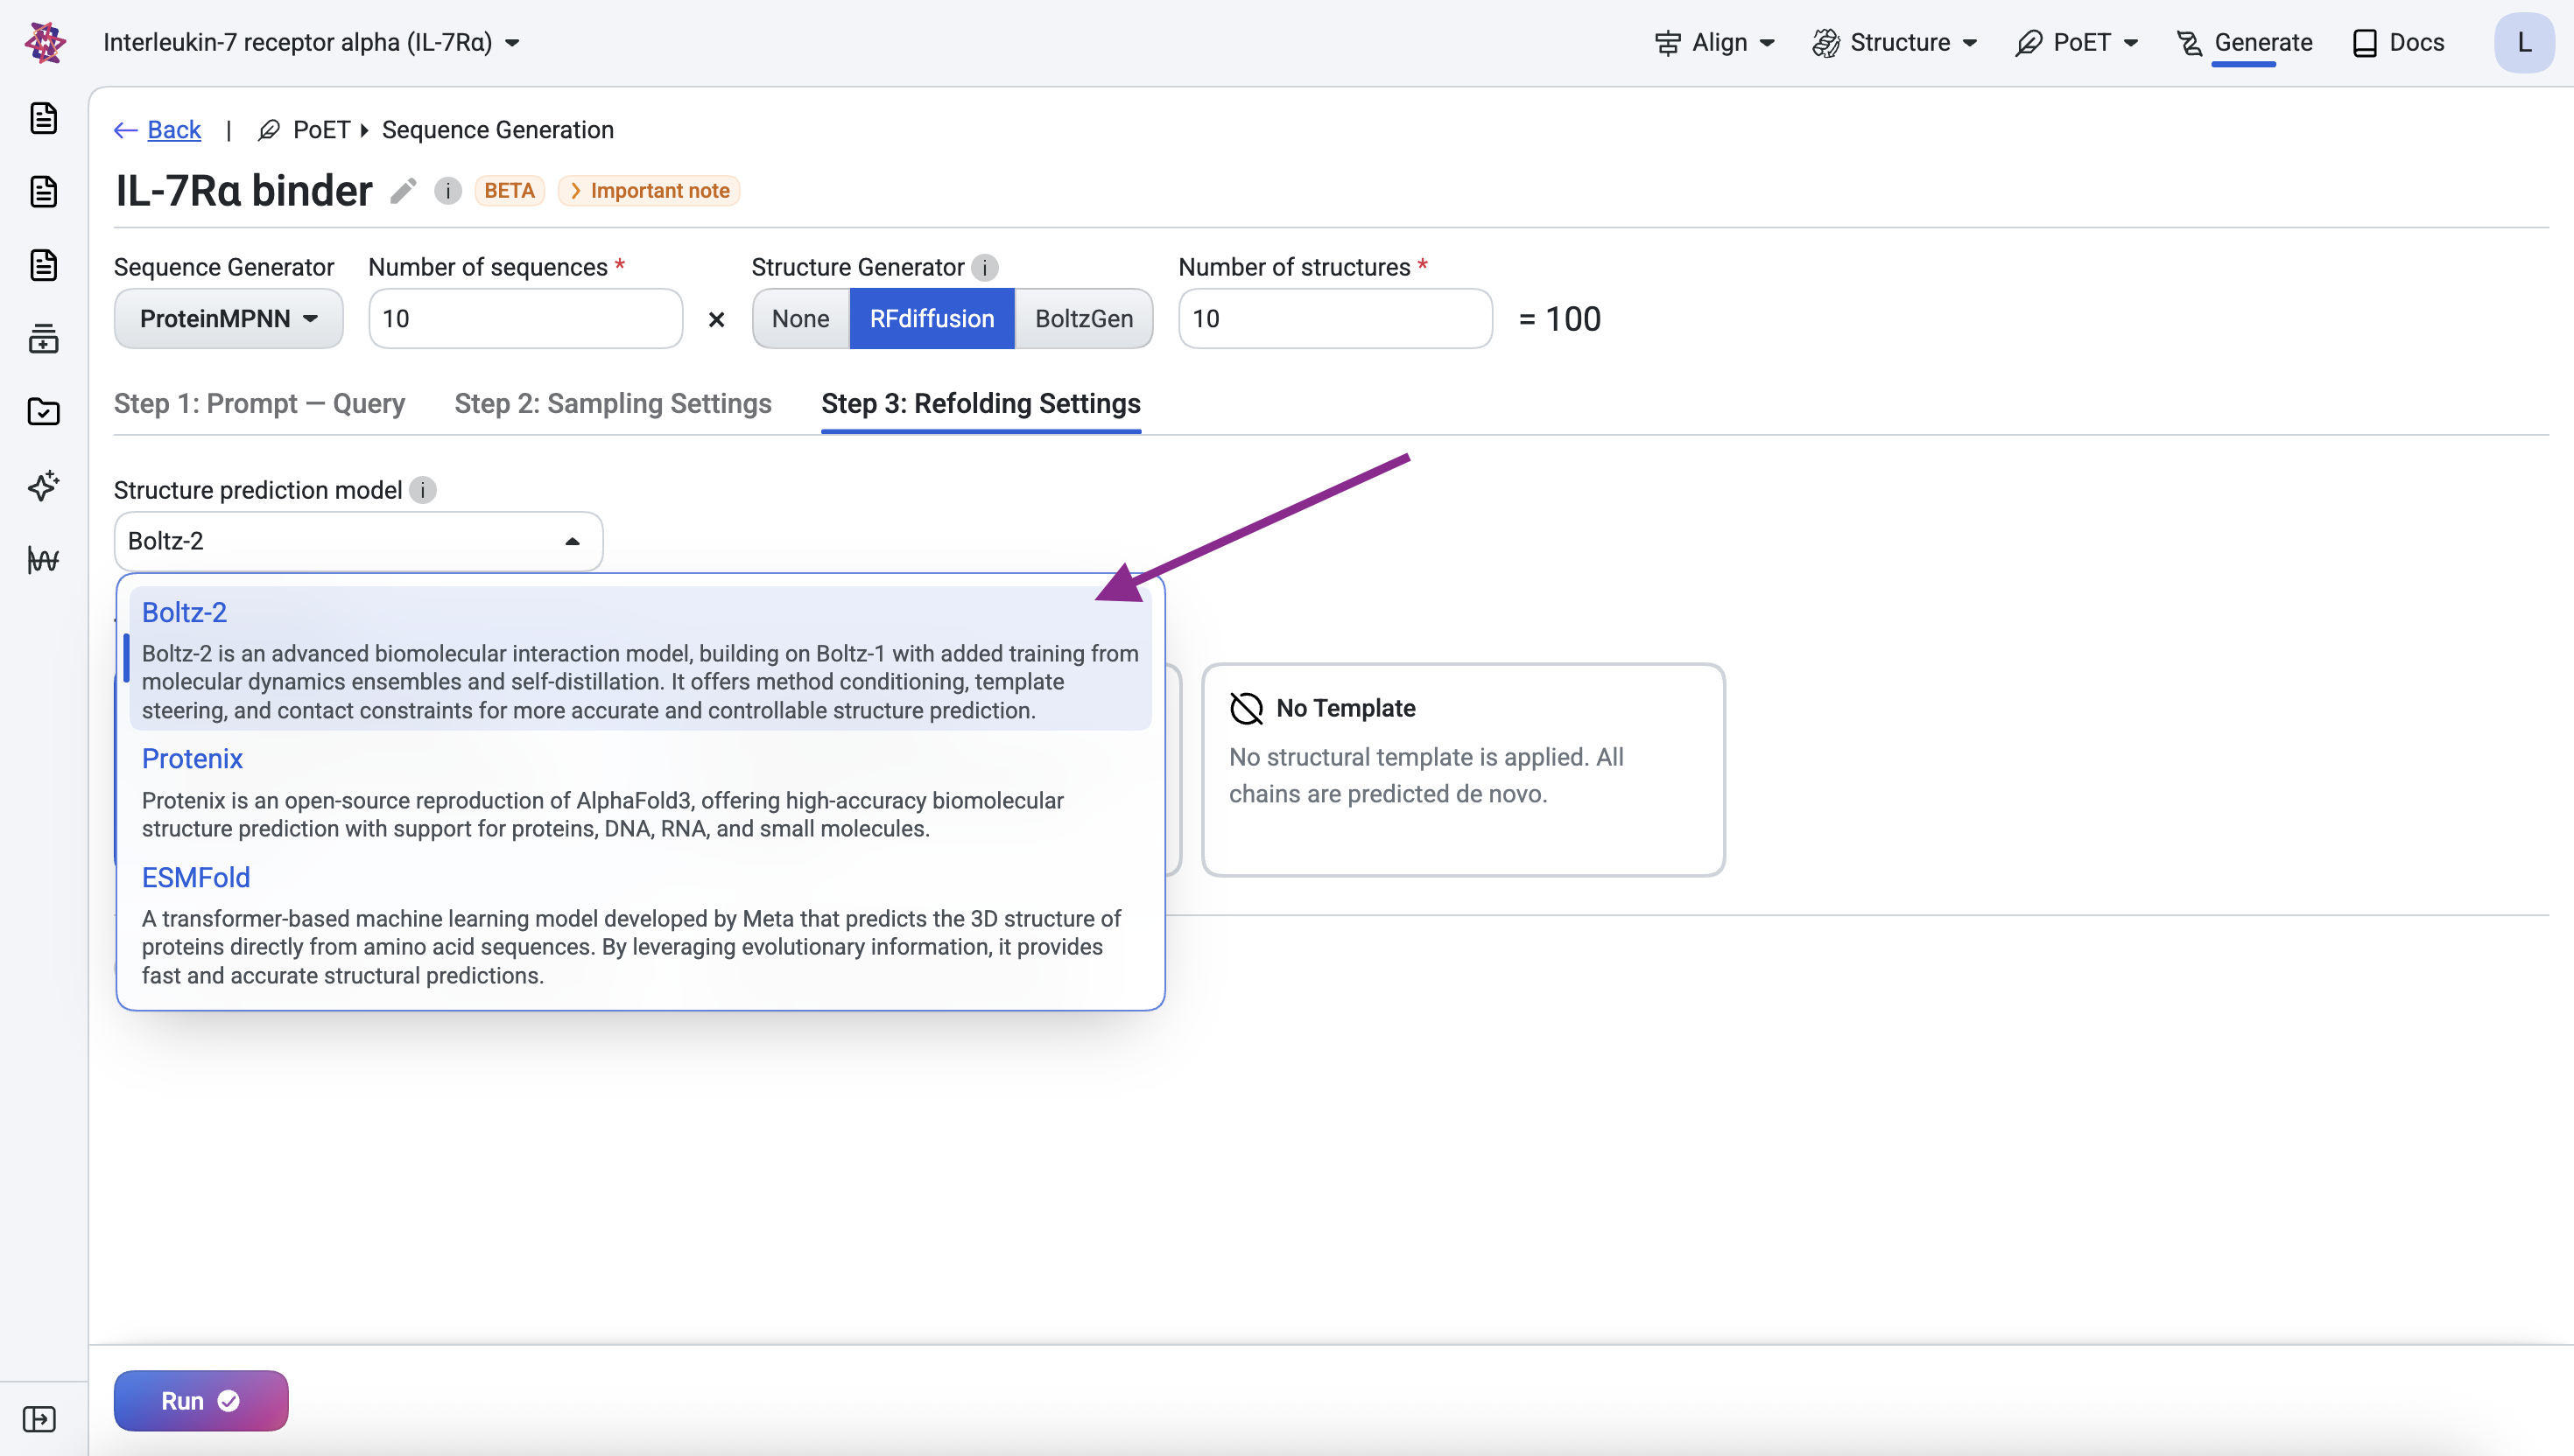The image size is (2574, 1456).
Task: Open the project name dropdown
Action: point(311,43)
